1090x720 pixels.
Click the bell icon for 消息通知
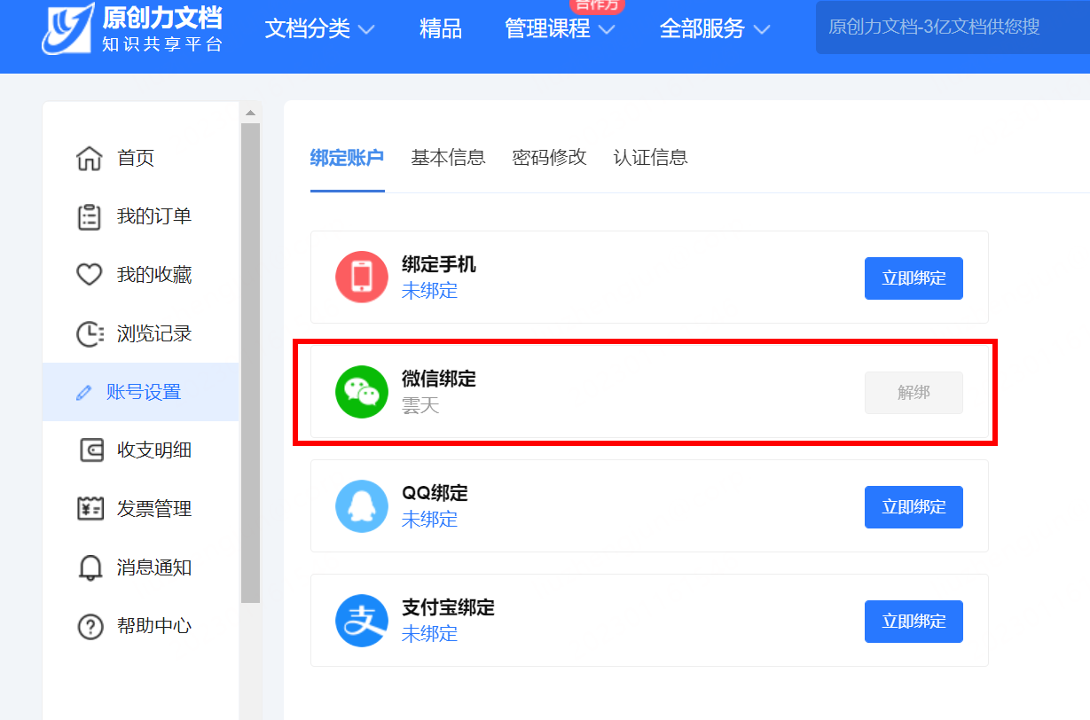(x=90, y=567)
